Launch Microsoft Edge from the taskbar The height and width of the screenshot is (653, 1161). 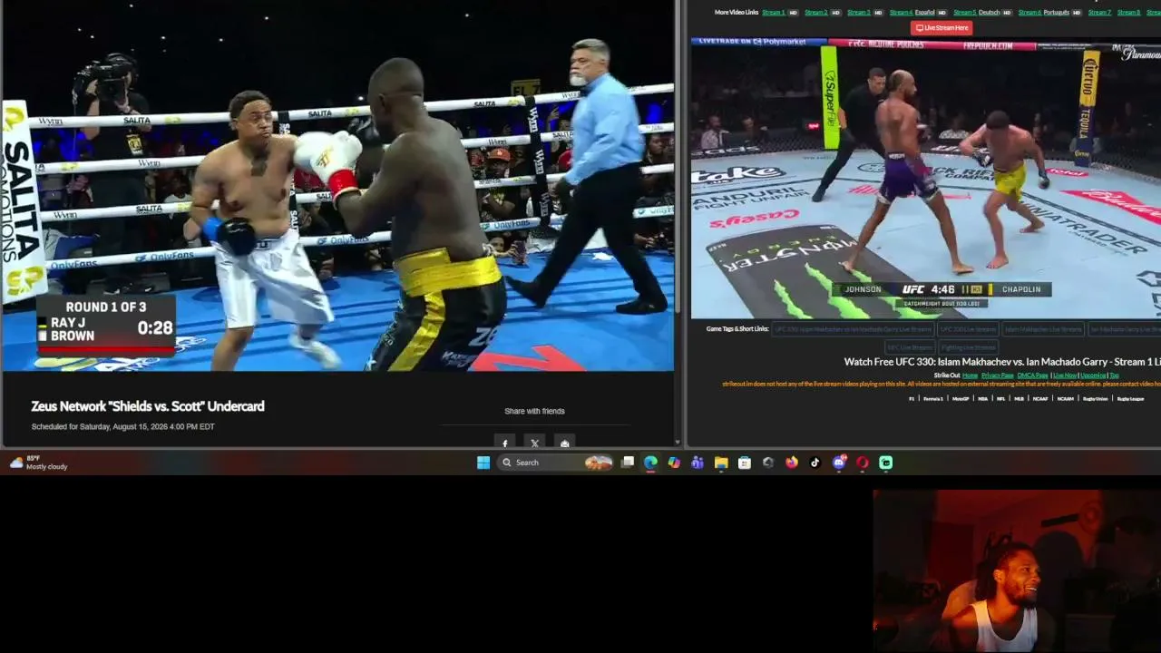(x=650, y=463)
